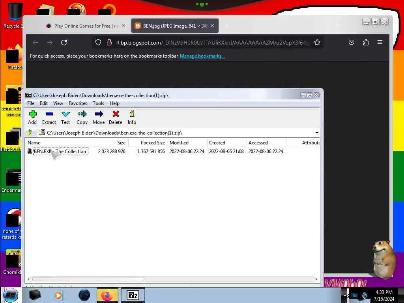Viewport: 404px width, 303px height.
Task: Sort by Name column header
Action: pos(57,143)
